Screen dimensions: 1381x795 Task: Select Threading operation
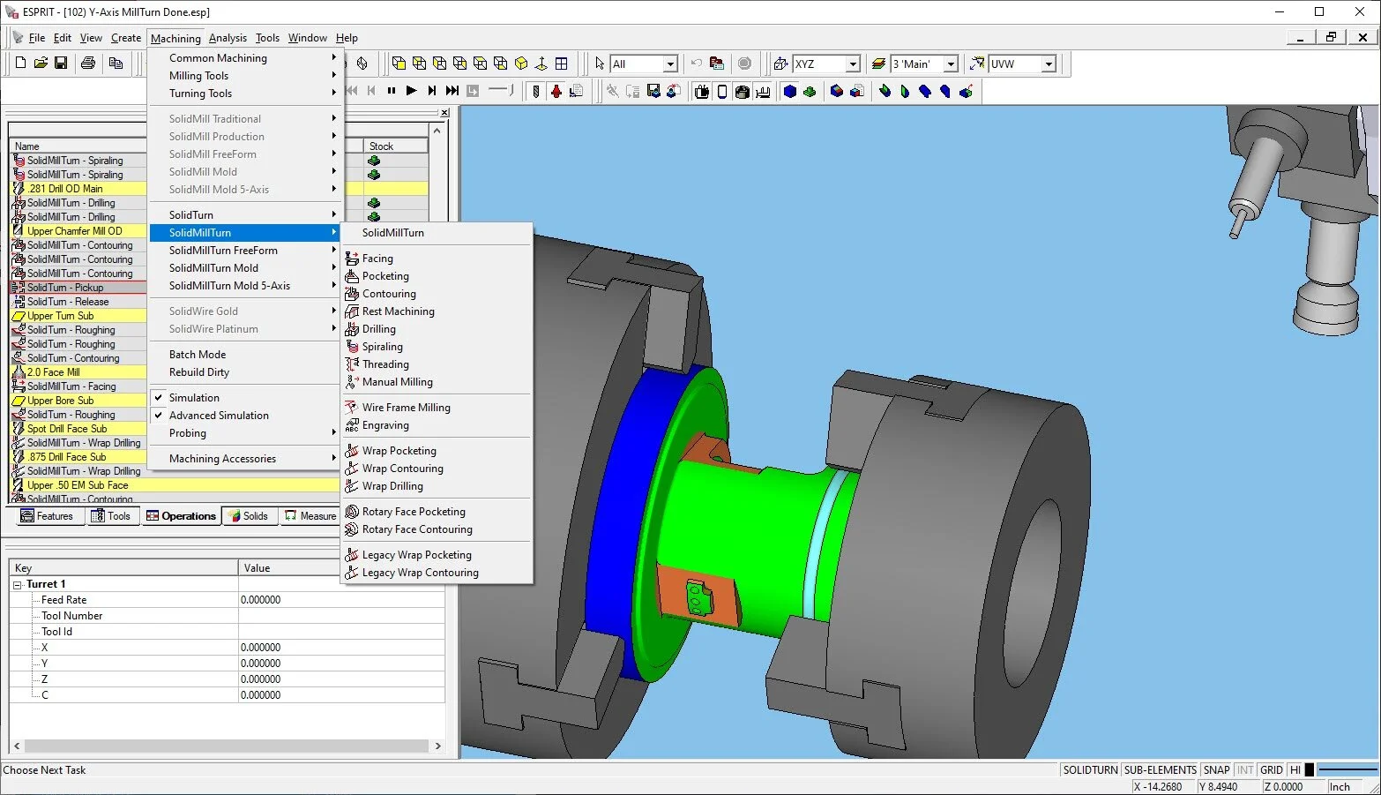tap(437, 364)
